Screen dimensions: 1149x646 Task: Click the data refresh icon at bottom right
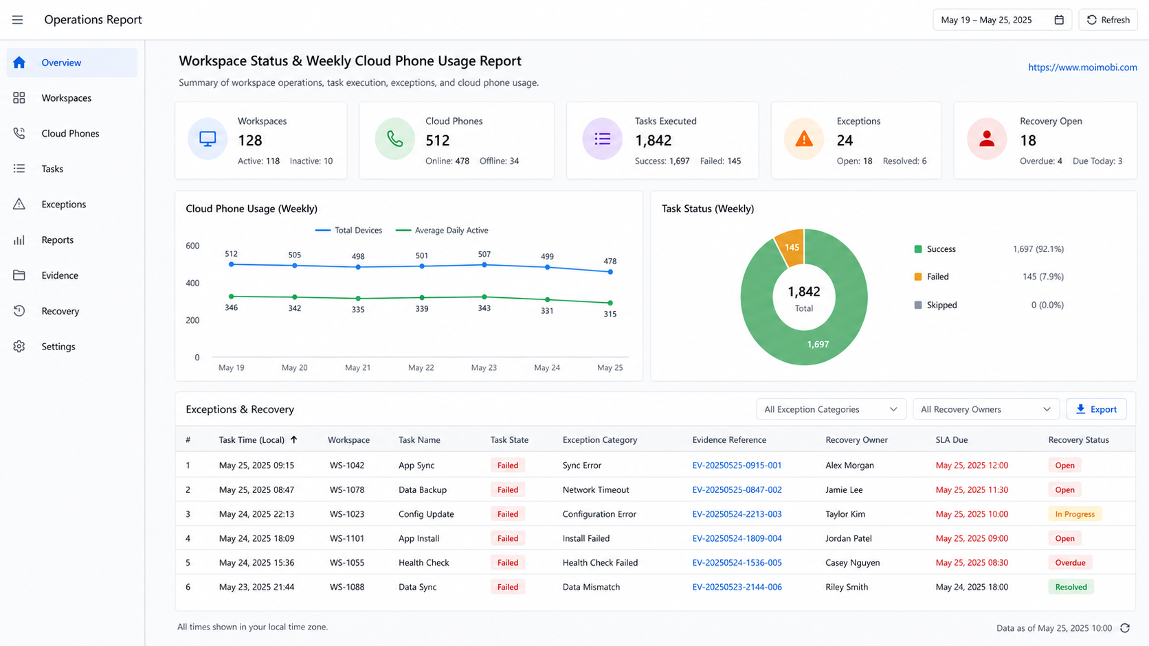click(x=1125, y=628)
